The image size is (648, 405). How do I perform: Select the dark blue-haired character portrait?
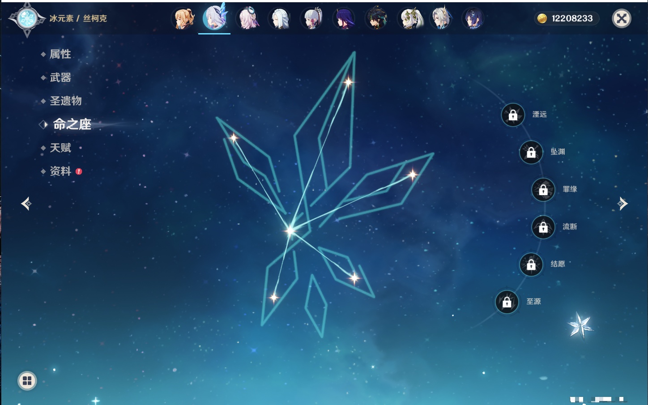click(x=473, y=18)
